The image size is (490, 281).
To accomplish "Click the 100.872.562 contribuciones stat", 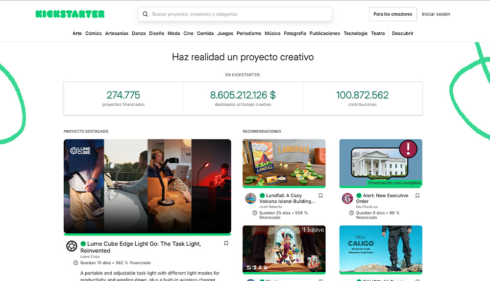I will (x=362, y=98).
